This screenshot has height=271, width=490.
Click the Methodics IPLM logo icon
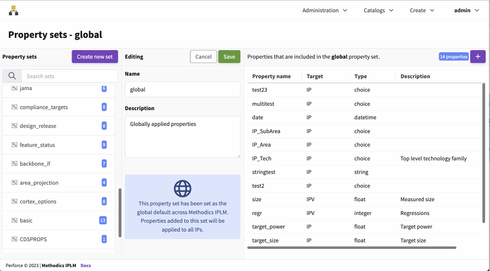13,10
